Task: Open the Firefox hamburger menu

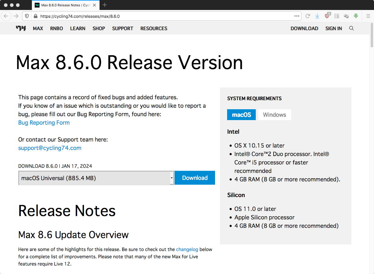Action: [368, 16]
